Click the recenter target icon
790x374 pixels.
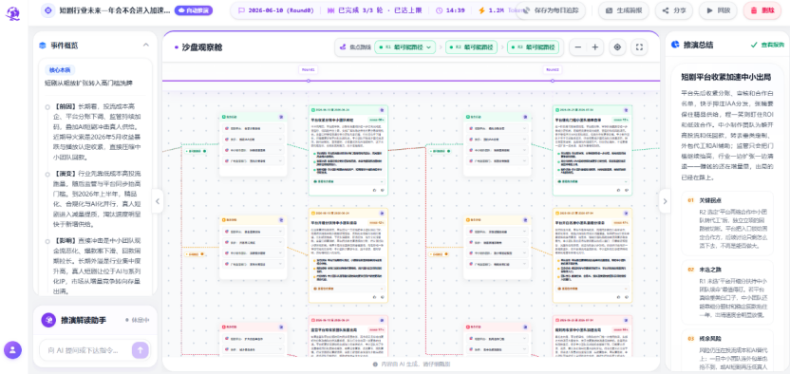tap(617, 47)
